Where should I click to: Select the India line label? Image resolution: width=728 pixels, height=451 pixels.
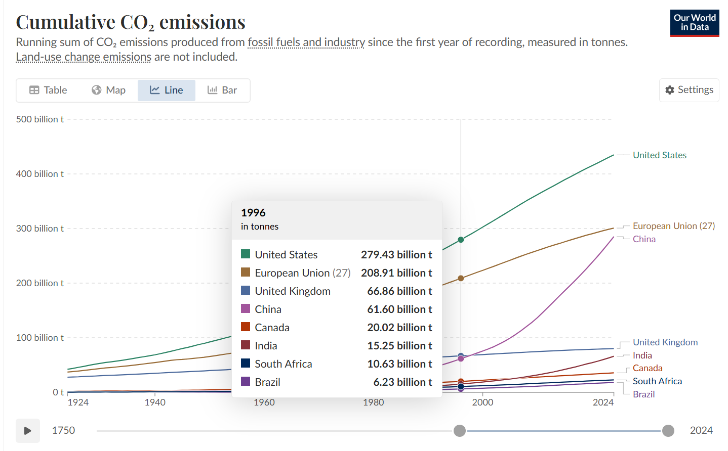642,355
